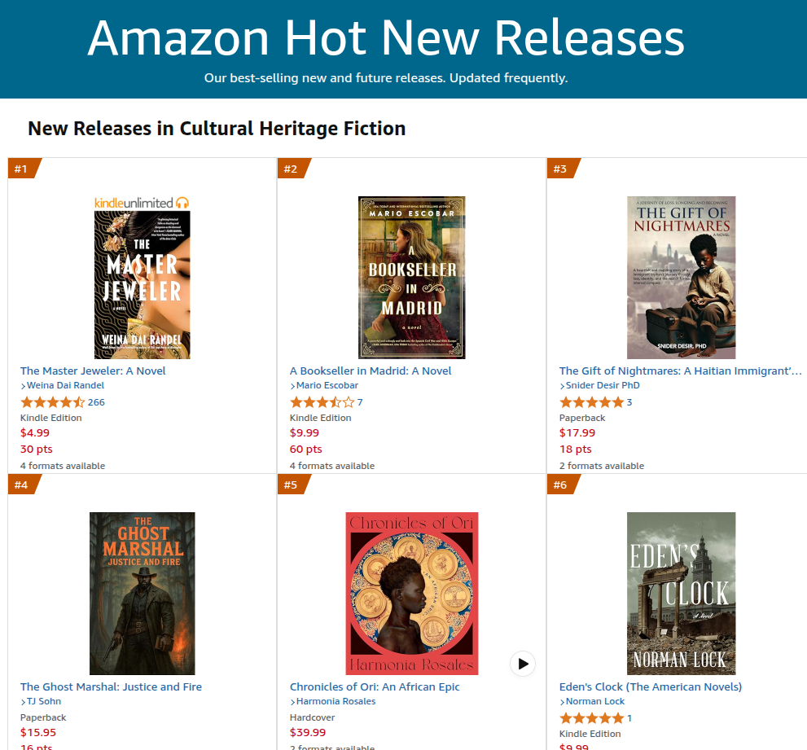Select the $17.99 paperback price
Image resolution: width=807 pixels, height=750 pixels.
[577, 433]
